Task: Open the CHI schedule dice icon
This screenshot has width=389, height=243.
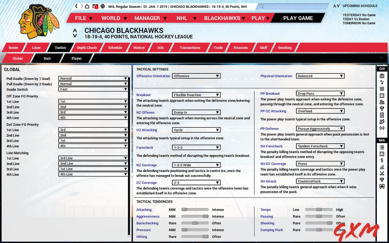Action: 382,96
